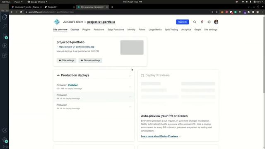Close the Project 01 tab
265x149 pixels.
click(74, 7)
